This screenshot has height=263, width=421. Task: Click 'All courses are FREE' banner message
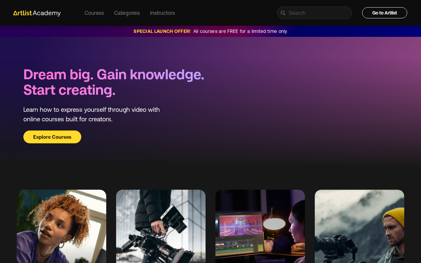point(240,31)
